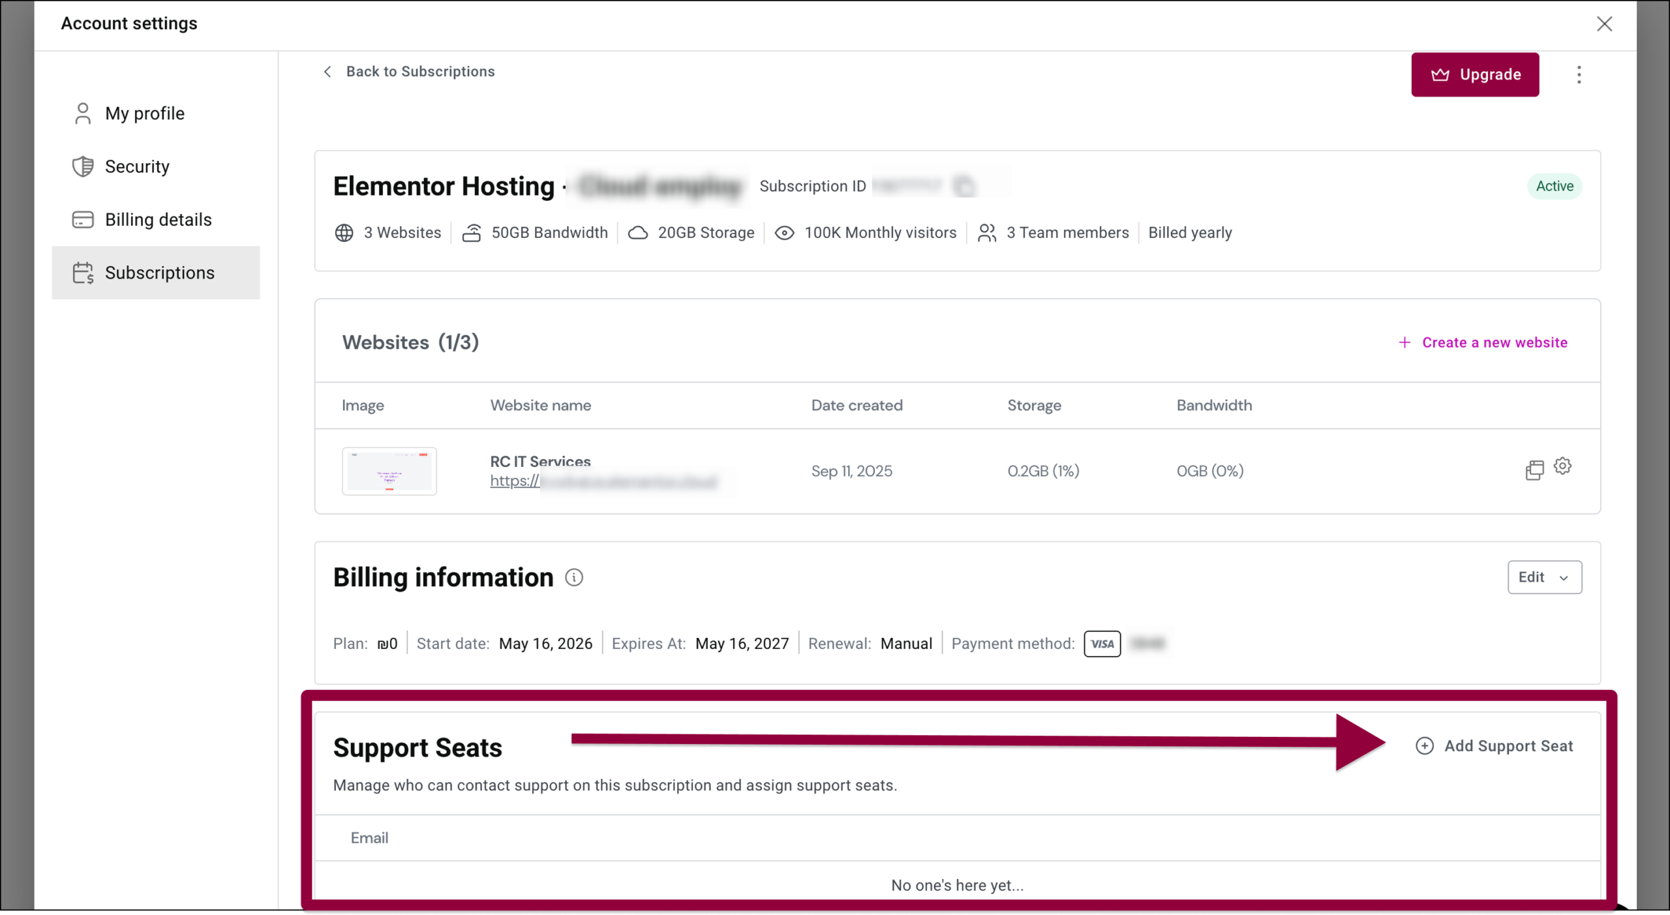Click the Billed yearly label
Image resolution: width=1670 pixels, height=915 pixels.
coord(1190,233)
